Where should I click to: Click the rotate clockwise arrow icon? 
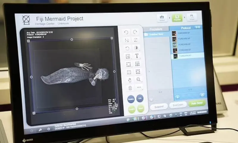[x=136, y=32]
